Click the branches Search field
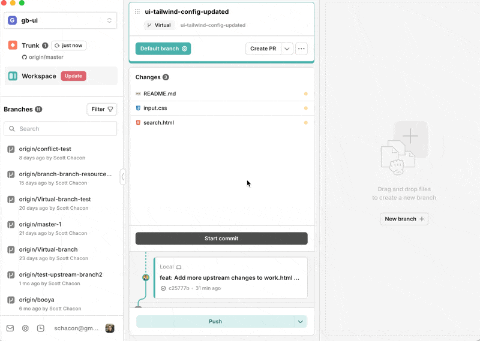Image resolution: width=480 pixels, height=341 pixels. tap(60, 129)
